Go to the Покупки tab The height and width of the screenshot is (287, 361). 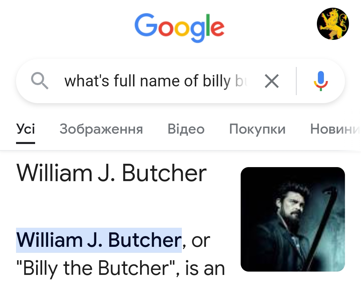pyautogui.click(x=257, y=129)
